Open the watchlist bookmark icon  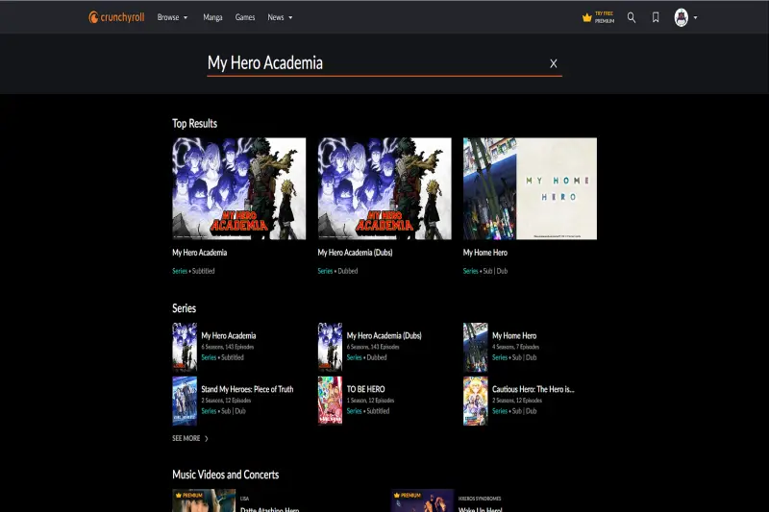[x=656, y=17]
